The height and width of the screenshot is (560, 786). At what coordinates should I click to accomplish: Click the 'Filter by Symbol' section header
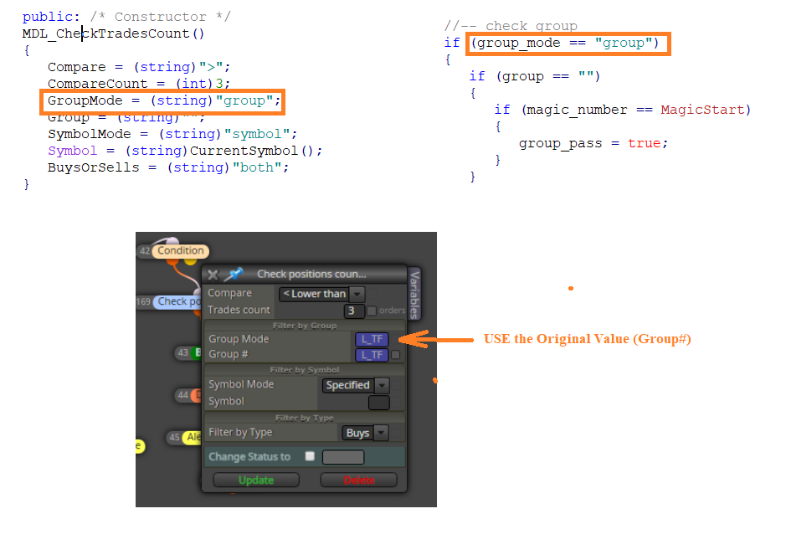[305, 370]
